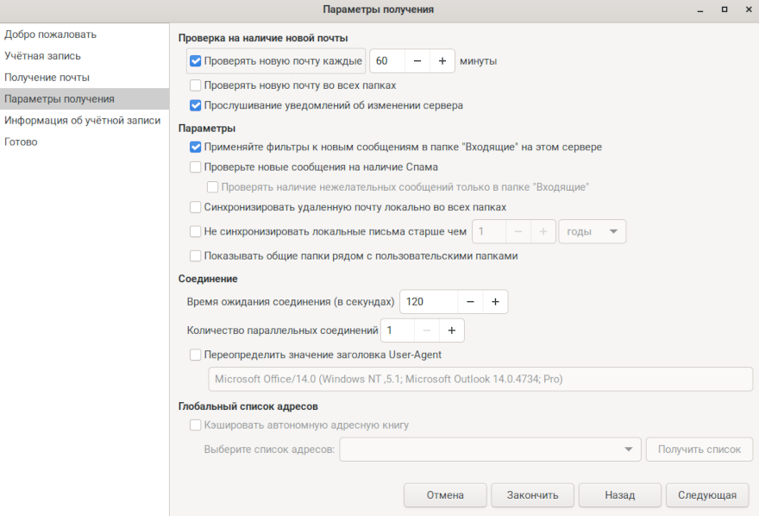This screenshot has width=759, height=516.
Task: Increase connection timeout using plus button
Action: point(495,302)
